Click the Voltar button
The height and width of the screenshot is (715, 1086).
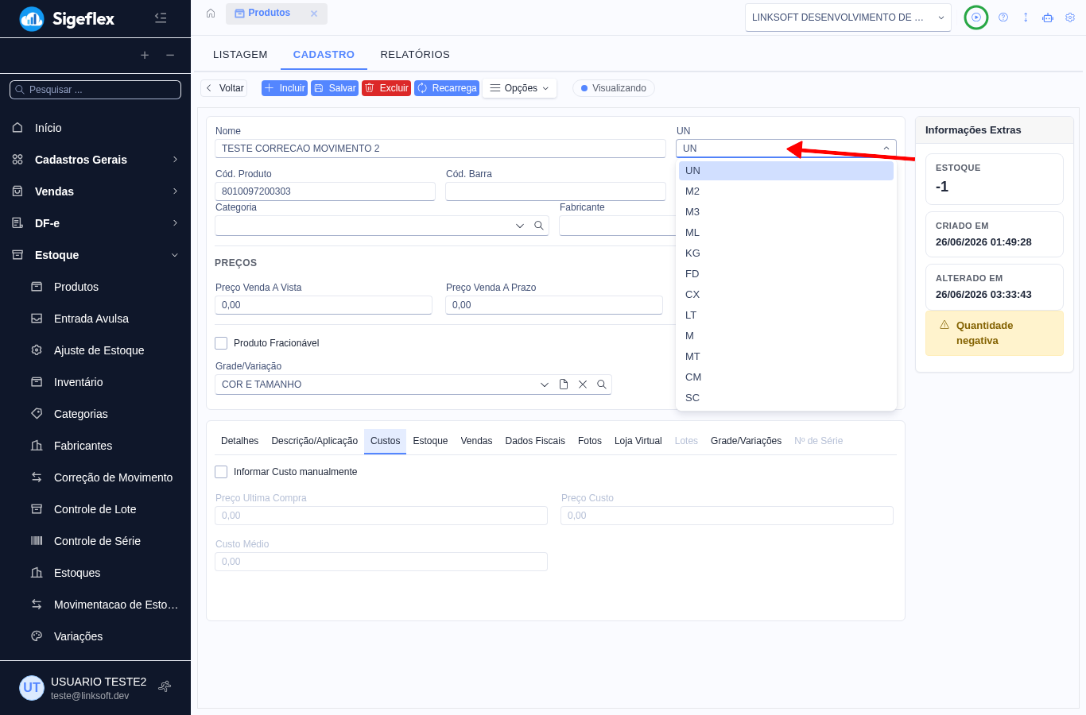[x=224, y=88]
